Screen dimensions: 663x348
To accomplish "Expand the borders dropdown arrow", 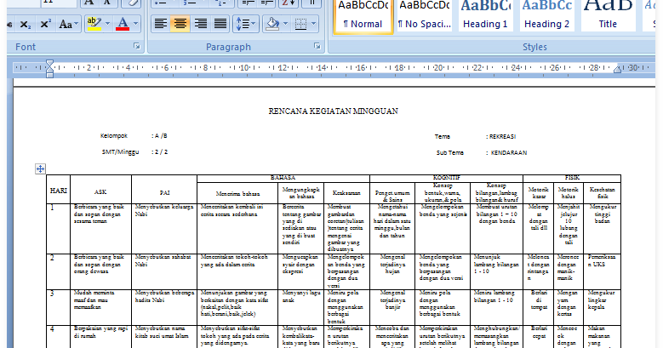I will click(x=314, y=24).
